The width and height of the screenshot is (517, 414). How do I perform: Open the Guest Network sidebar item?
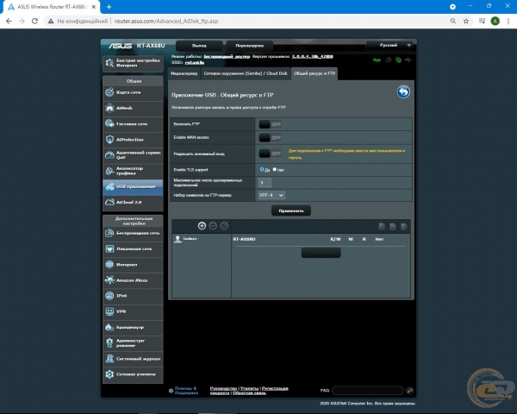click(133, 124)
